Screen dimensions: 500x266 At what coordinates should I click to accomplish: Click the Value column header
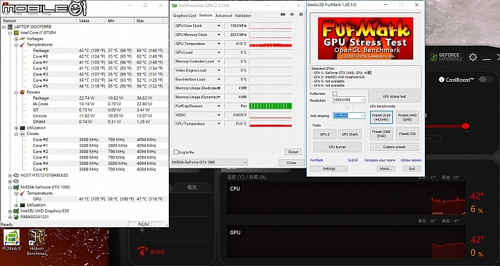tap(91, 21)
